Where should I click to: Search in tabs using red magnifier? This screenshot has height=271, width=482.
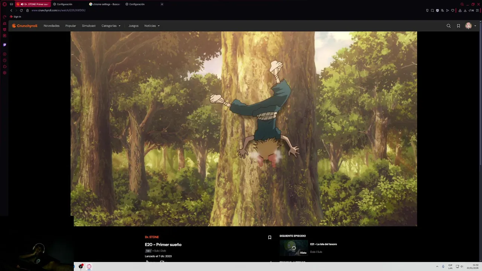(462, 4)
